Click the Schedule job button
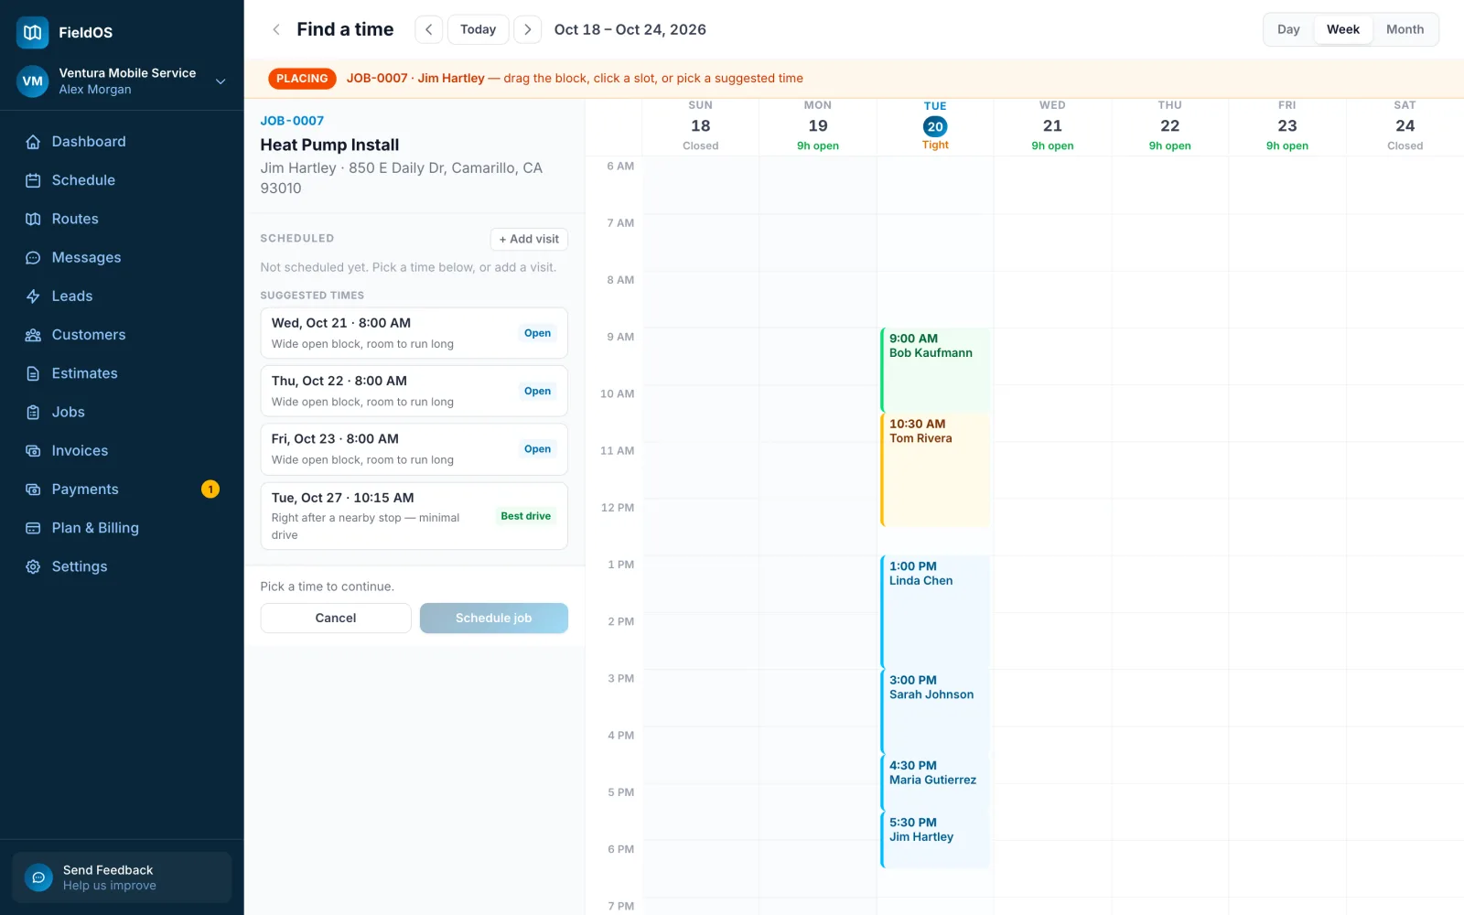Viewport: 1464px width, 915px height. pos(494,619)
